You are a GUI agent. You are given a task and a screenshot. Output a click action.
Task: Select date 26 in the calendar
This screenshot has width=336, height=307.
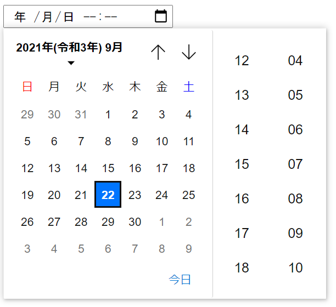[27, 222]
